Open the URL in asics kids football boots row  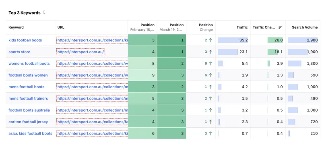(x=92, y=133)
